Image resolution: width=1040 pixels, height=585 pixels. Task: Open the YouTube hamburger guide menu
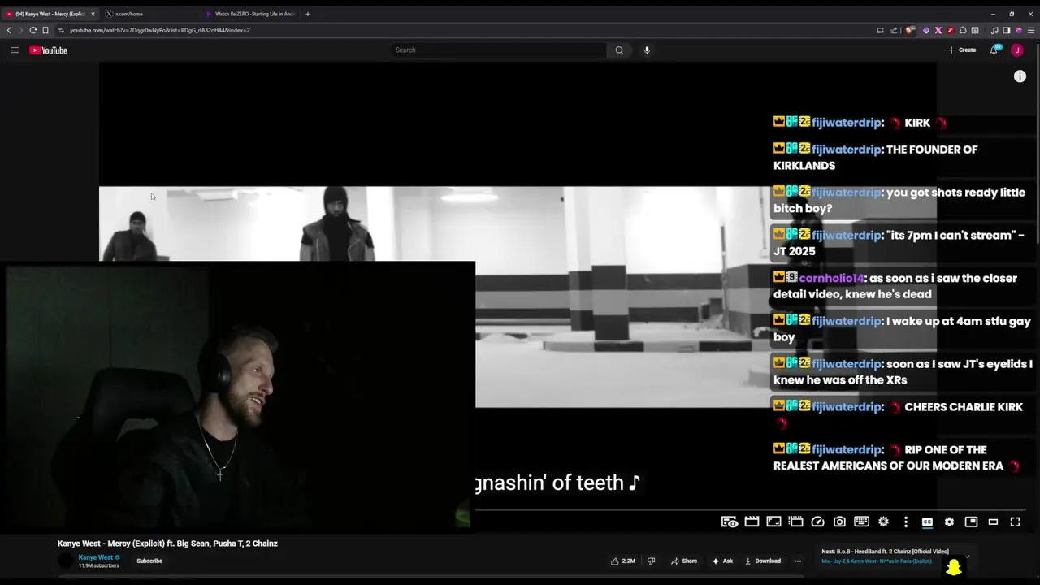click(x=14, y=50)
